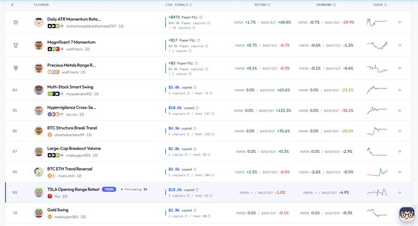Click the arrow icon on Large-Cap Breakout Volume row

click(400, 152)
